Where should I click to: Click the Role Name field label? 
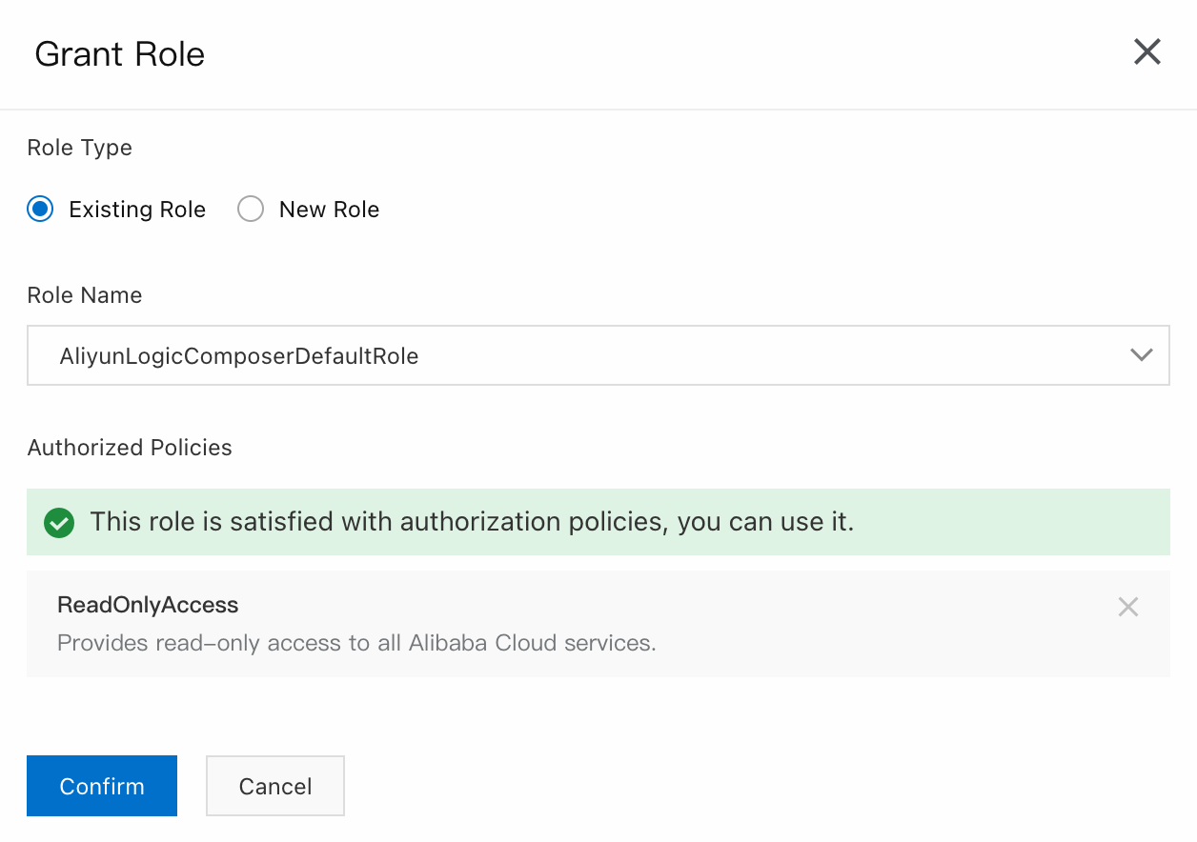[85, 295]
